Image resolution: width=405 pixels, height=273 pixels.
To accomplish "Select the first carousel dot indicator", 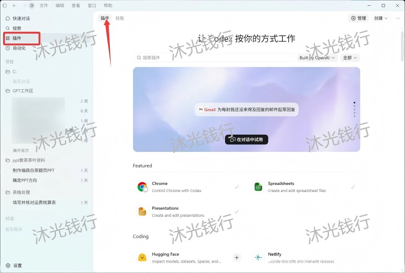I will (x=354, y=102).
